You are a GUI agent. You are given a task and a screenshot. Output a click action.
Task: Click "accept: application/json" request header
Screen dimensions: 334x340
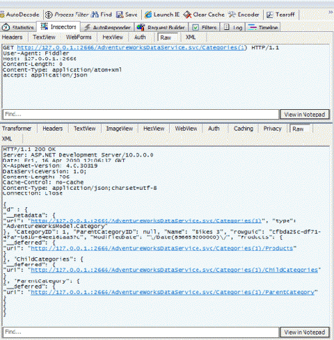point(45,75)
